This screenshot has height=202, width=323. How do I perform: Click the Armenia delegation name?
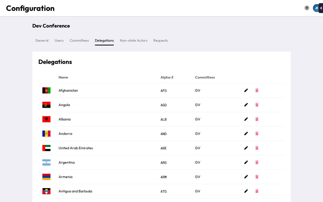65,177
